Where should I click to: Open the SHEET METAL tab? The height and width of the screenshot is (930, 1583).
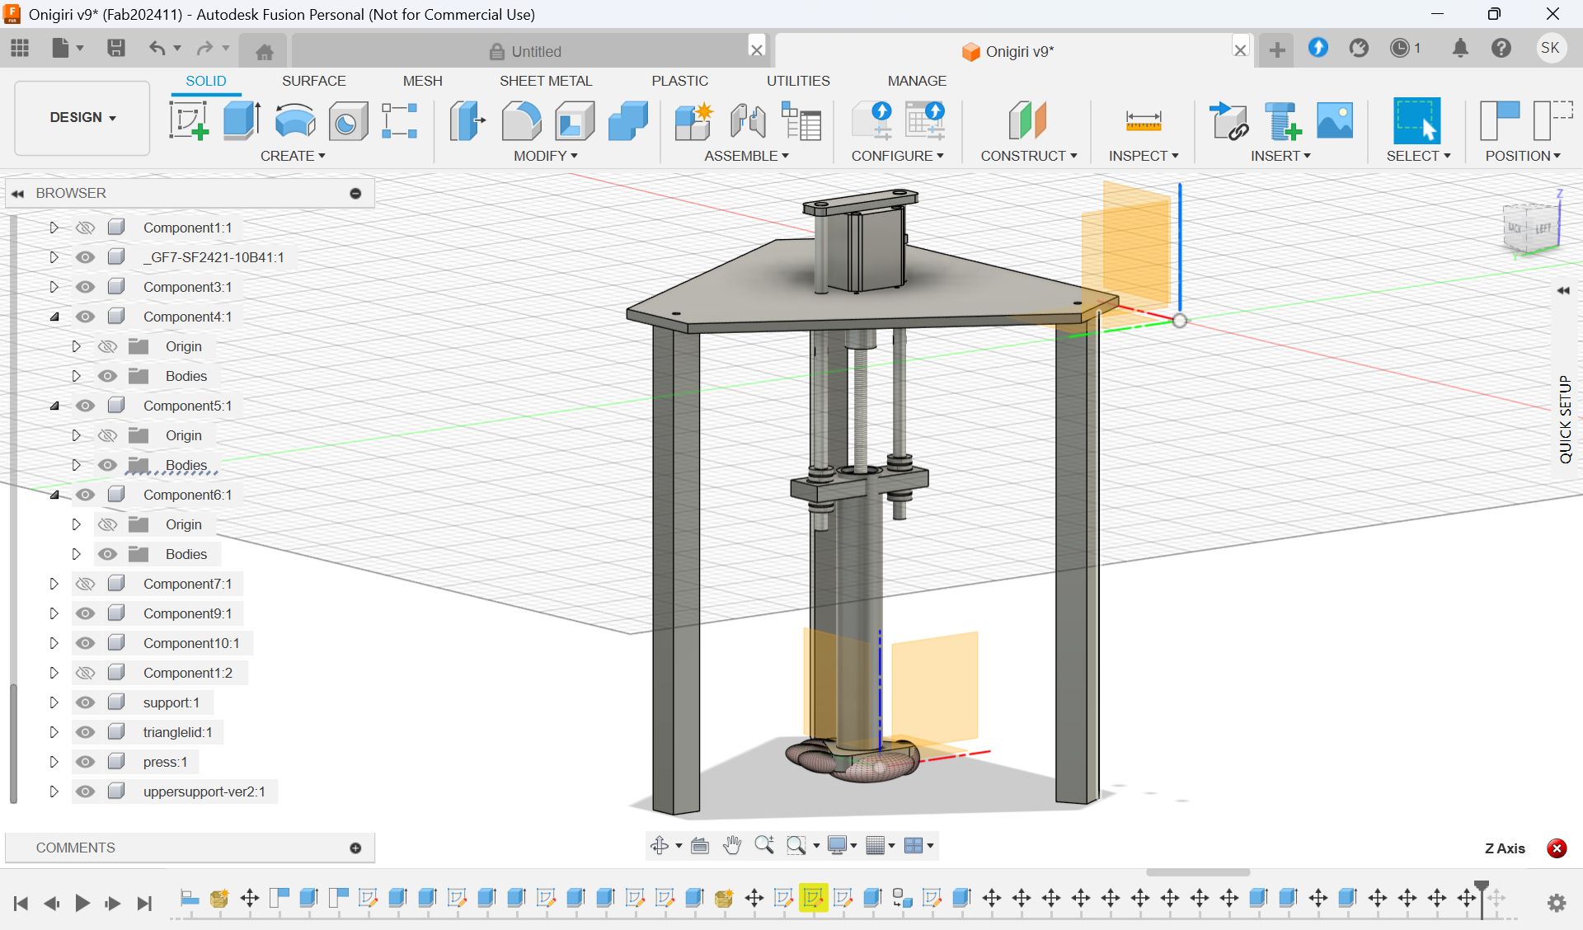click(x=545, y=81)
